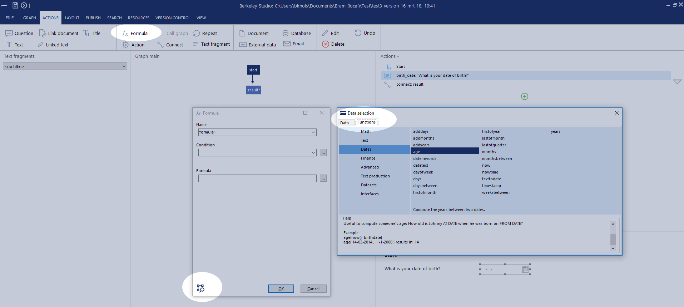The width and height of the screenshot is (684, 307).
Task: Add a Document node
Action: click(254, 33)
